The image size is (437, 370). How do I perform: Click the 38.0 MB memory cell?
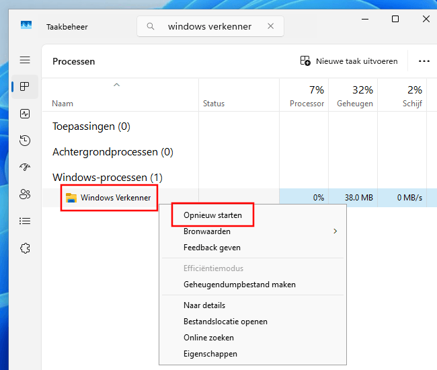353,198
